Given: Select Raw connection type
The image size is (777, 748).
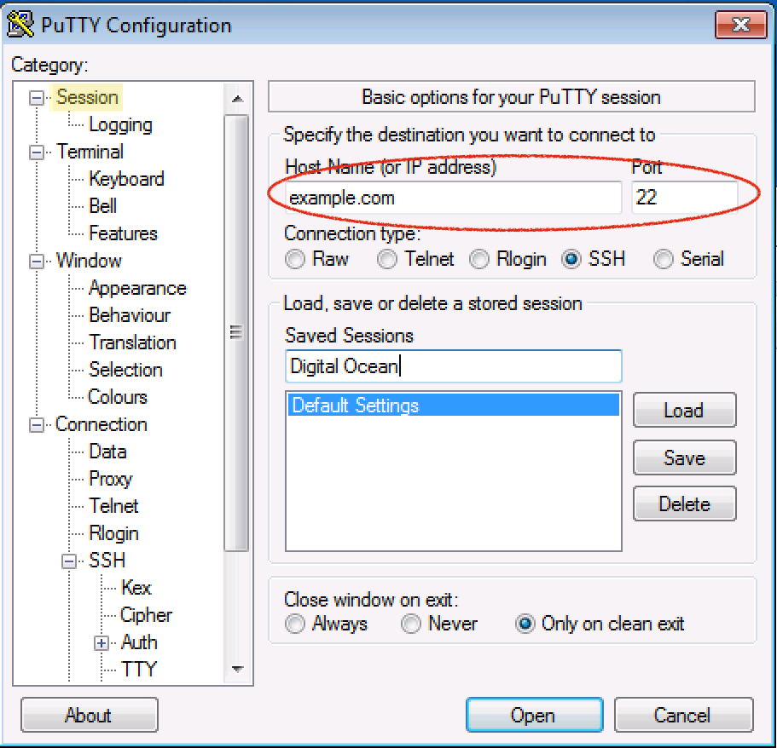Looking at the screenshot, I should coord(295,260).
